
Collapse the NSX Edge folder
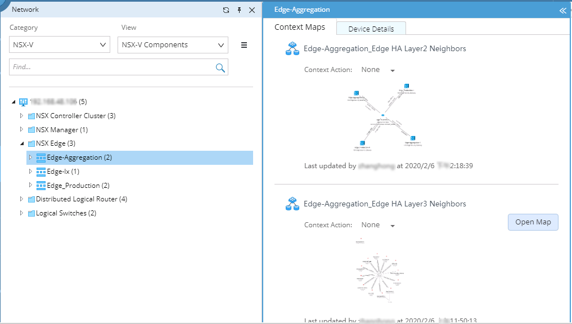[x=22, y=144]
